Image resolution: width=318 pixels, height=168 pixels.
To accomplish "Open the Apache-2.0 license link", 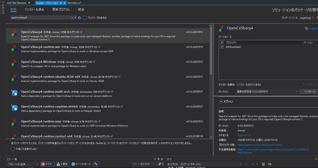I will tap(244, 135).
